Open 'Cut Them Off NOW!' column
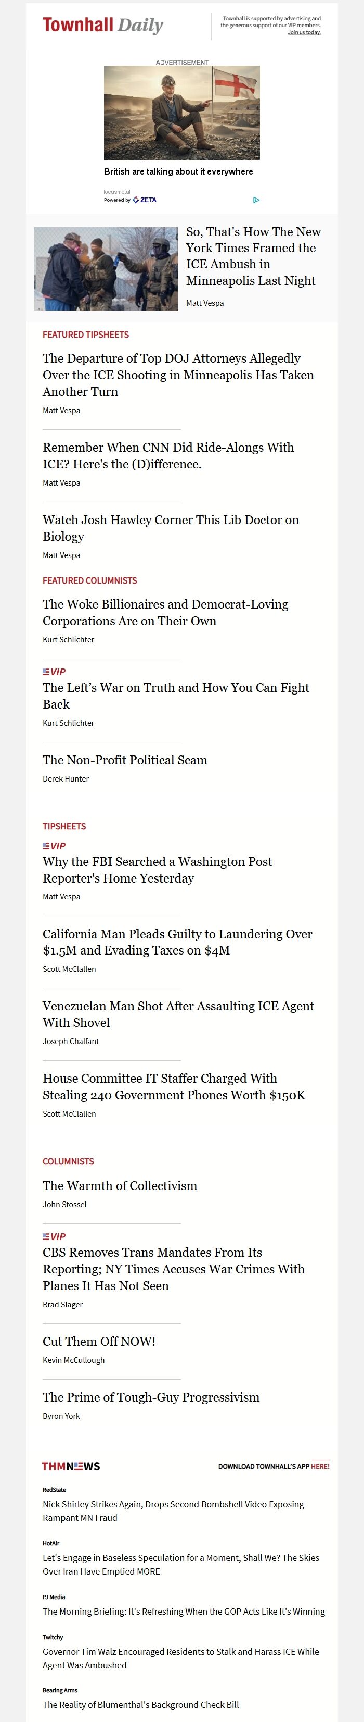This screenshot has width=364, height=1722. [x=99, y=1342]
